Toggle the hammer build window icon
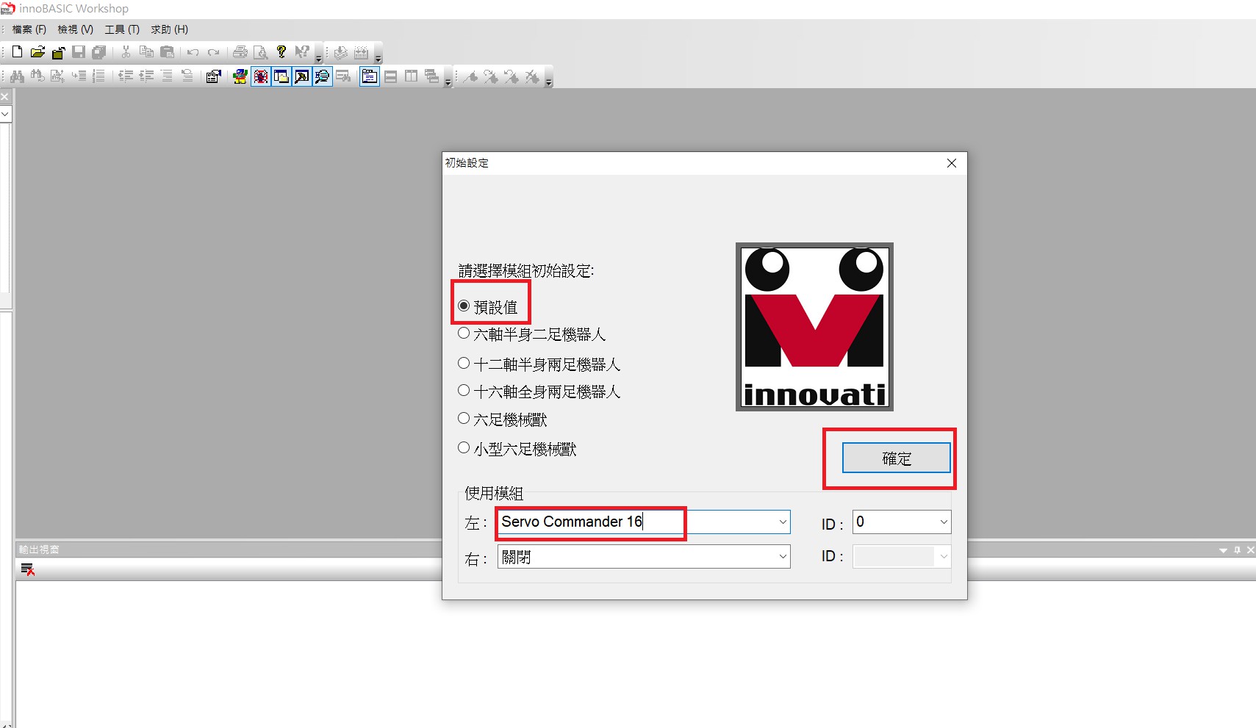The height and width of the screenshot is (728, 1256). (x=302, y=76)
